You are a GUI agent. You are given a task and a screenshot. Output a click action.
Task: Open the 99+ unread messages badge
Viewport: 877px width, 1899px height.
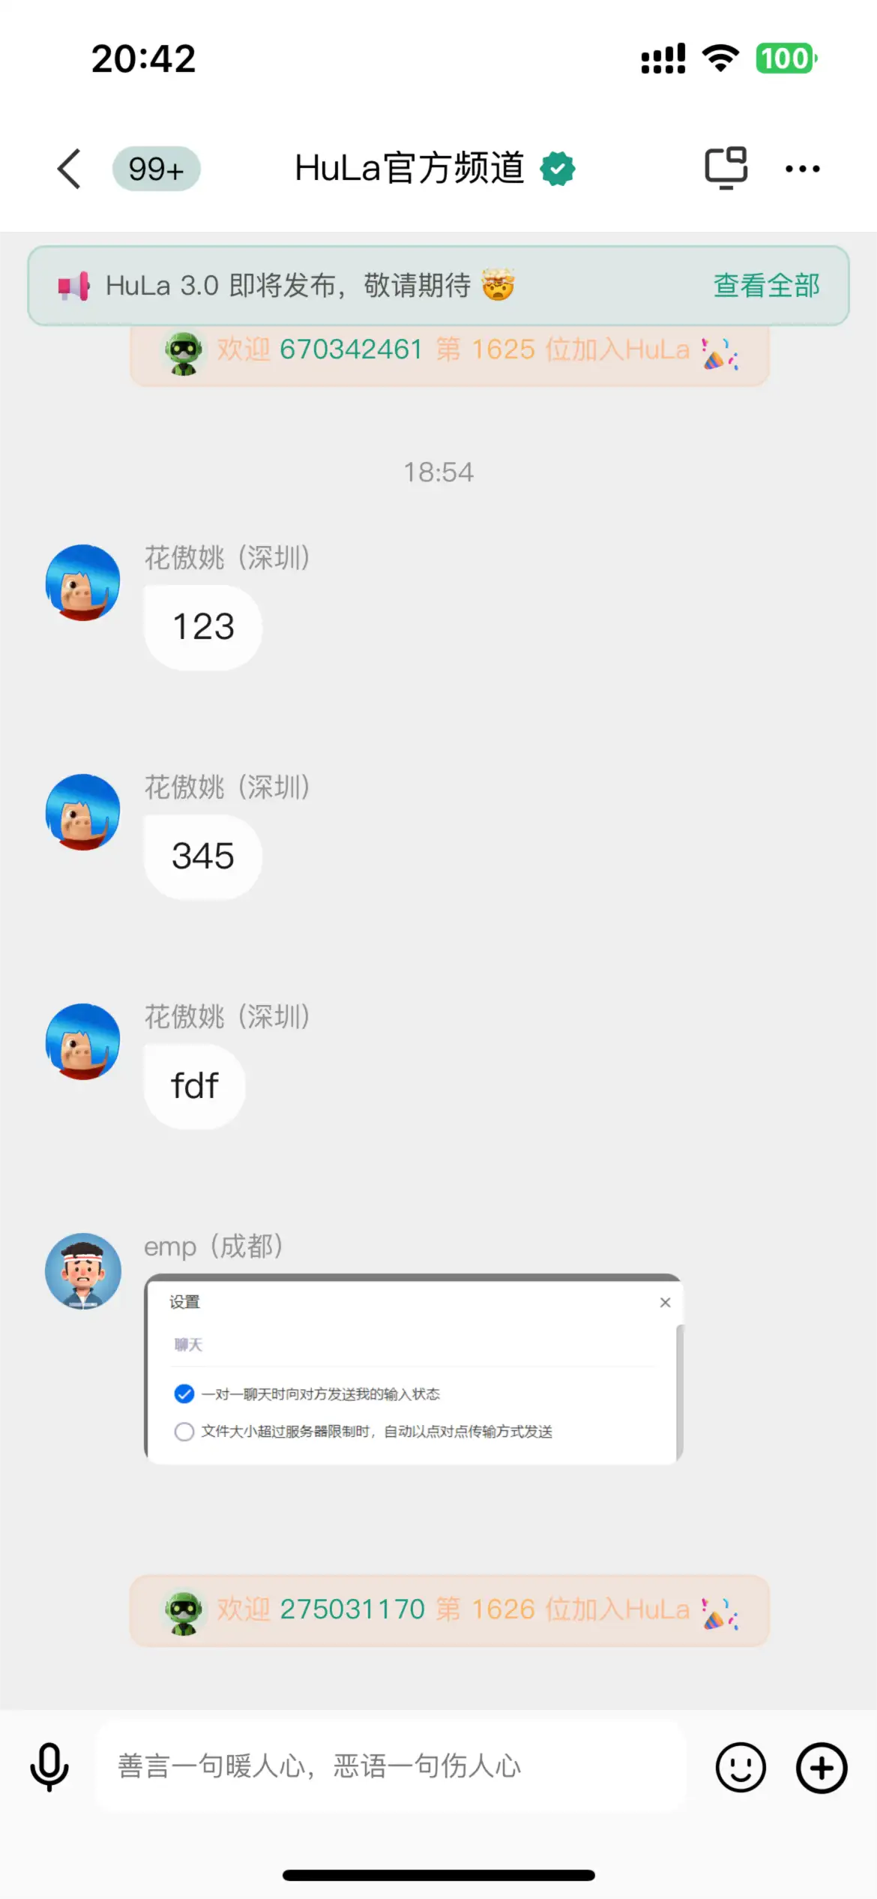click(156, 169)
